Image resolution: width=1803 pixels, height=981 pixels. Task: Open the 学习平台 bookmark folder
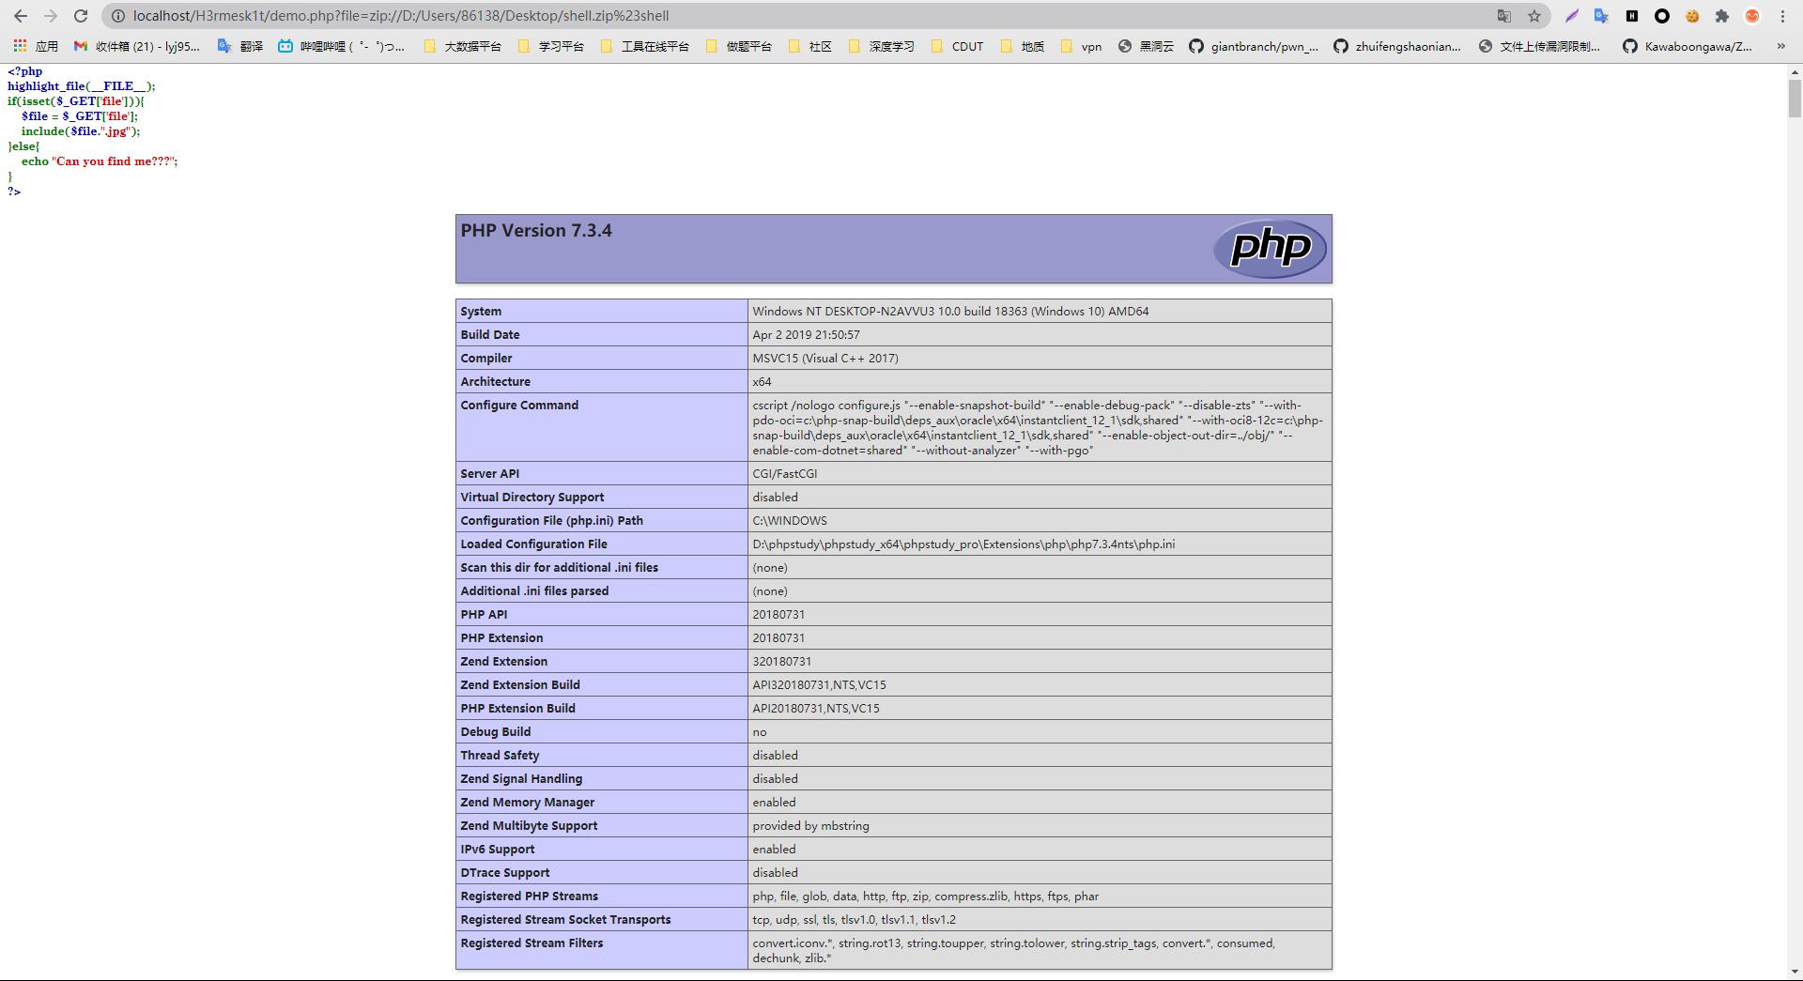pos(550,46)
